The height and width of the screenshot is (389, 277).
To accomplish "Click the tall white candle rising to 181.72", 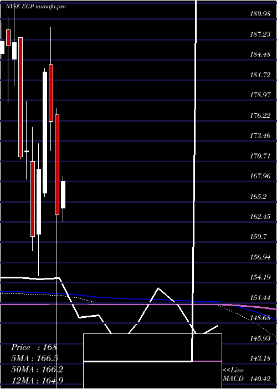I will click(45, 132).
